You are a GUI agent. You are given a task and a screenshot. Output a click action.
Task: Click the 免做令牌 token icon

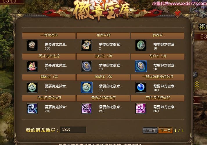pos(87,45)
